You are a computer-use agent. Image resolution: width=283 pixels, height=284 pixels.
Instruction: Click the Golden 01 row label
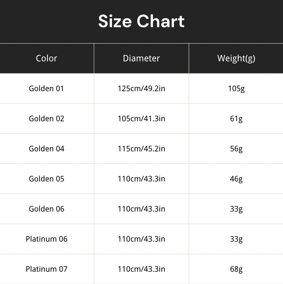(46, 89)
